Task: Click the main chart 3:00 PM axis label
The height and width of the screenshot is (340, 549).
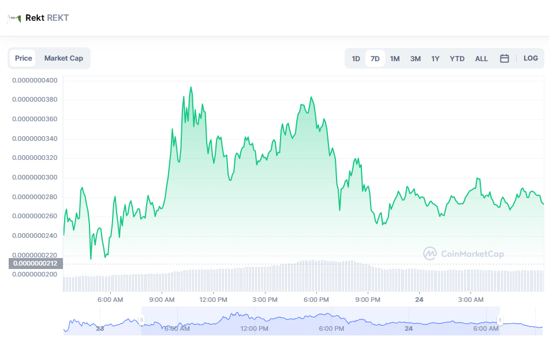Action: pos(265,300)
